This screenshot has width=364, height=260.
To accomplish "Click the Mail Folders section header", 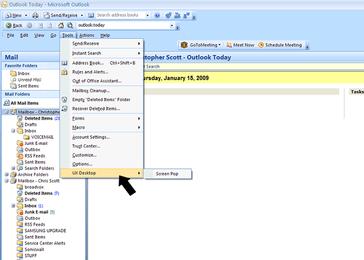I will pos(30,94).
